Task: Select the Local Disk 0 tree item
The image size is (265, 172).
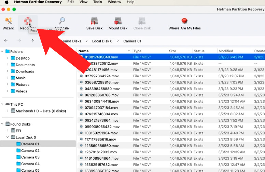Action: pyautogui.click(x=23, y=137)
